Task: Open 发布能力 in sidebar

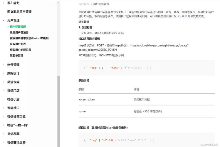Action: (x=13, y=3)
